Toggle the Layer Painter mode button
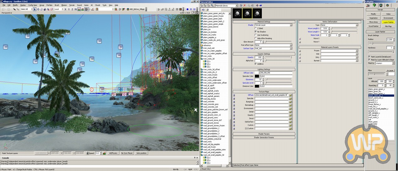 click(388, 22)
